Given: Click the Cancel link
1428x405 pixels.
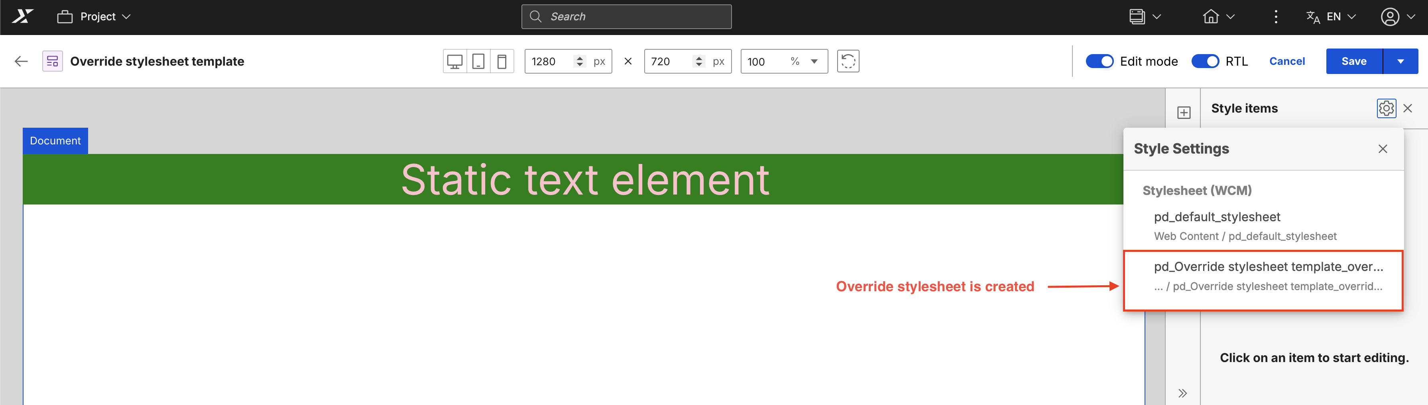Looking at the screenshot, I should [x=1286, y=61].
